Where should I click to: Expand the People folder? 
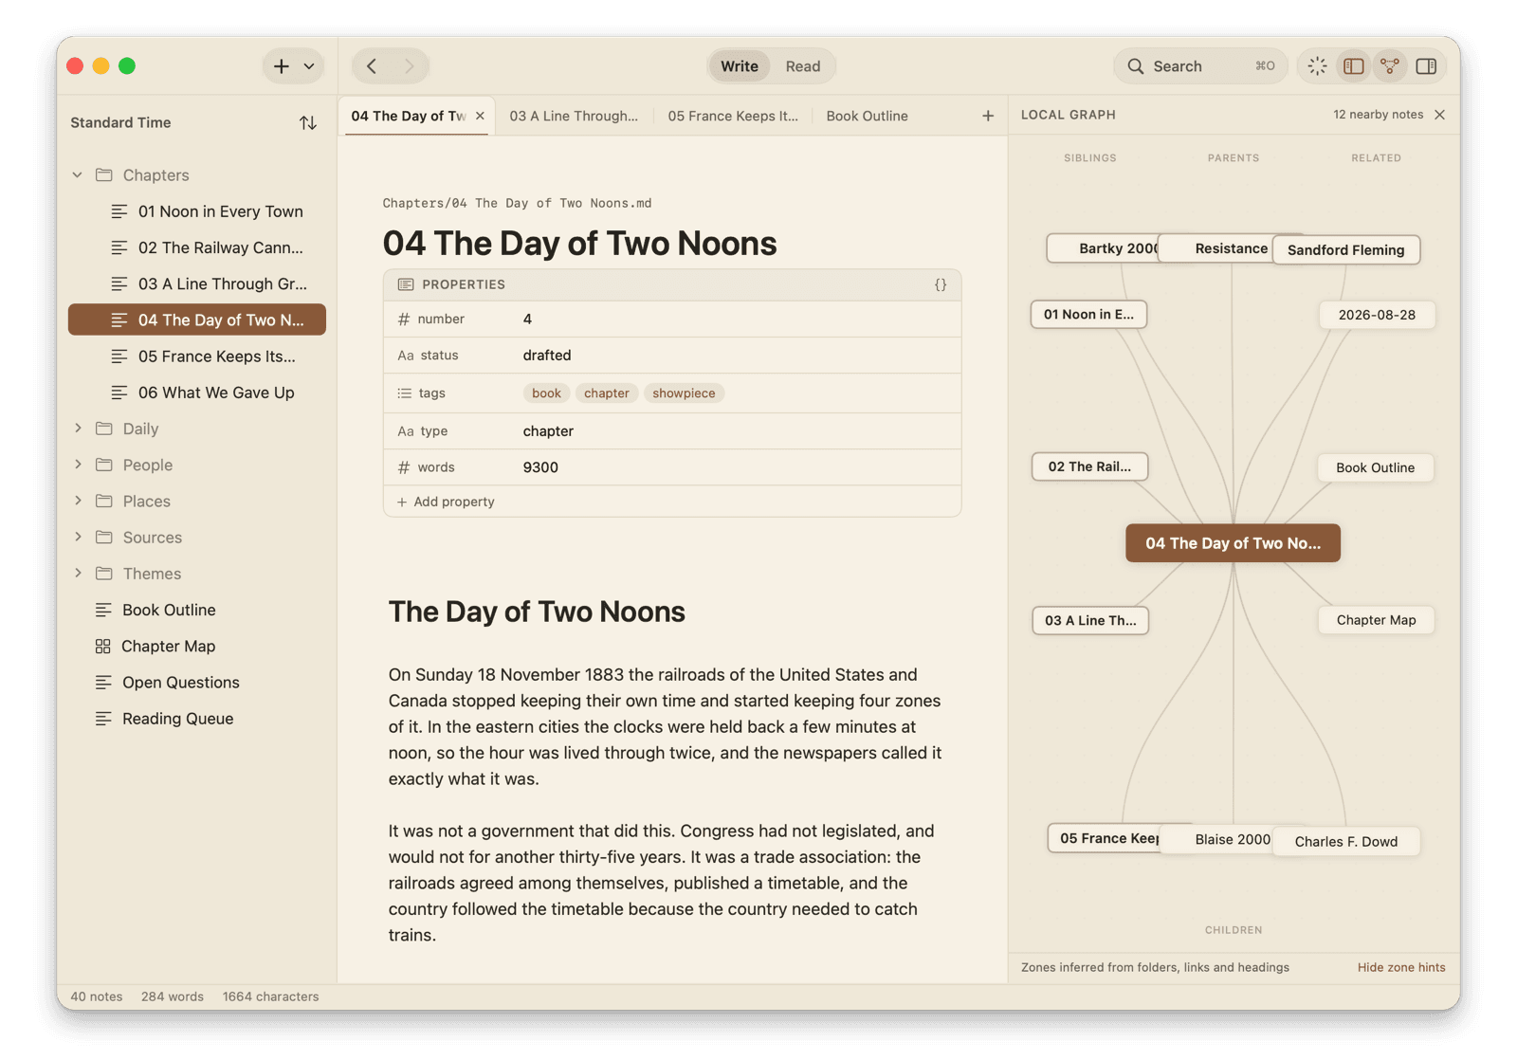click(78, 465)
